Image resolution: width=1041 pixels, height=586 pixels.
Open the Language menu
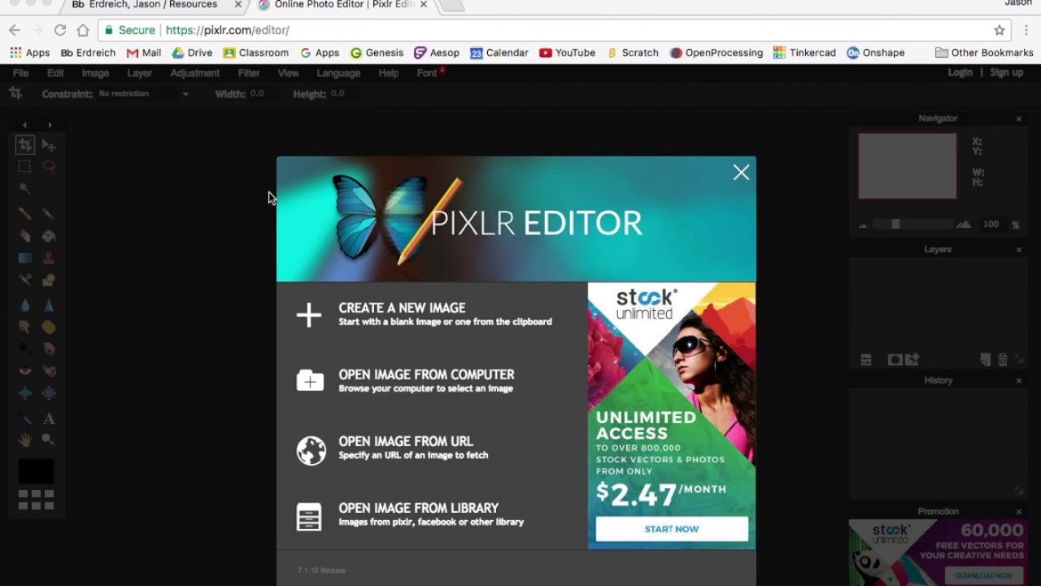[338, 72]
